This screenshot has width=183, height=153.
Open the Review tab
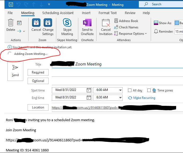coord(130,13)
